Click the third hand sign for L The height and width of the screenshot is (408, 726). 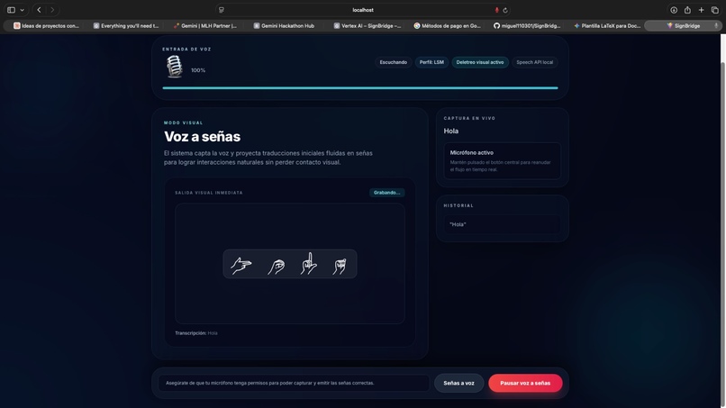[308, 264]
